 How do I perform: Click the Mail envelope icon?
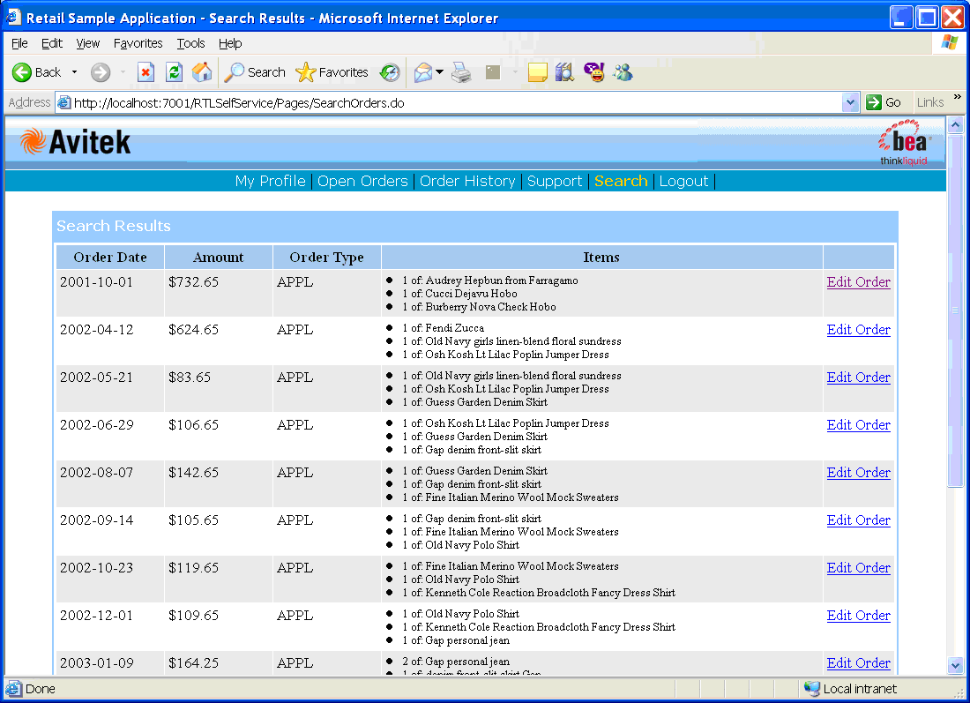[423, 72]
